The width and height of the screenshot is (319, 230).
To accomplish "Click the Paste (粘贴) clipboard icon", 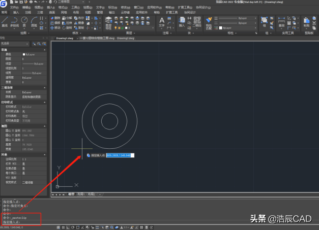I will (x=306, y=21).
